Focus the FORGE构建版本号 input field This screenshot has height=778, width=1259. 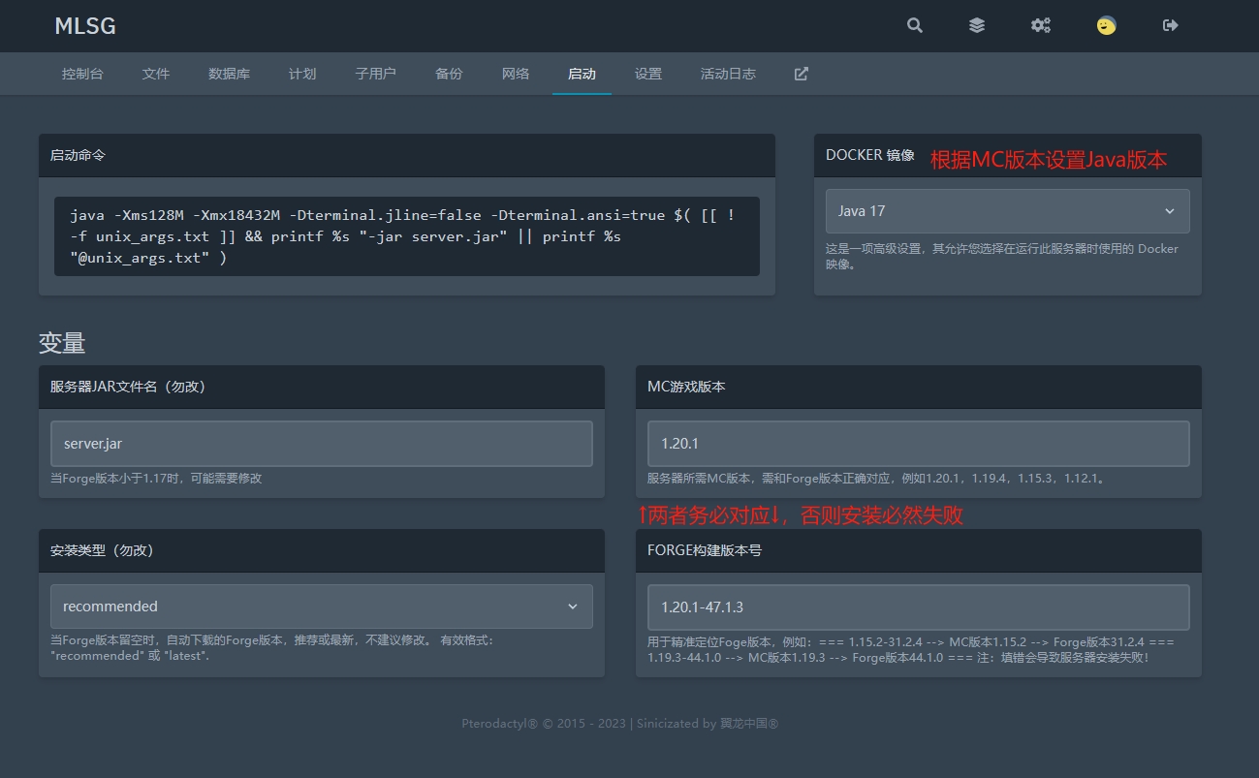click(x=918, y=607)
